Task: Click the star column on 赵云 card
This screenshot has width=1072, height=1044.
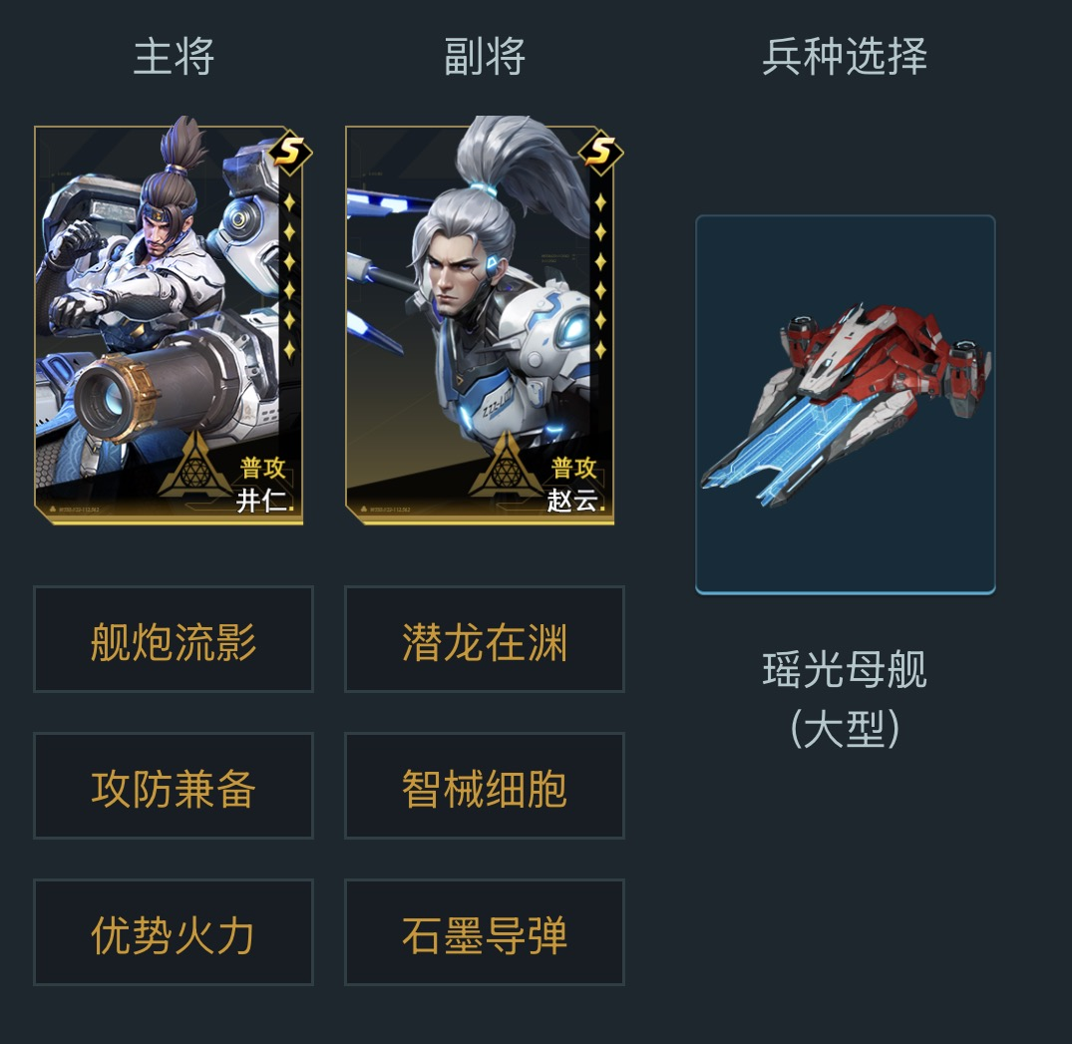Action: tap(600, 276)
